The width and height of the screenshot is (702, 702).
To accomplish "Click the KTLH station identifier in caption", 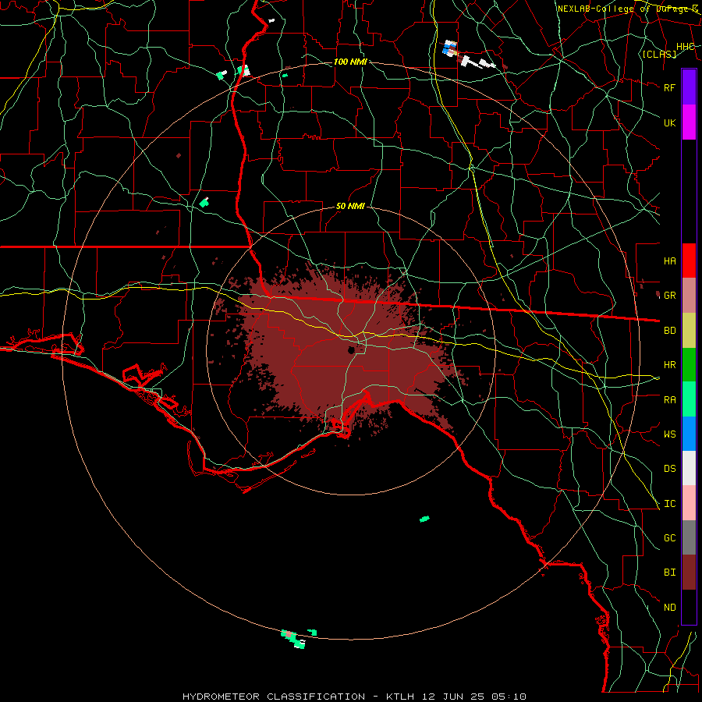I will point(400,697).
